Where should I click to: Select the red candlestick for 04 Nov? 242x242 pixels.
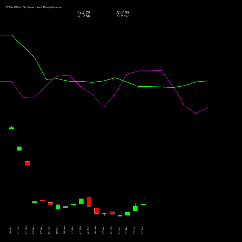[27, 163]
